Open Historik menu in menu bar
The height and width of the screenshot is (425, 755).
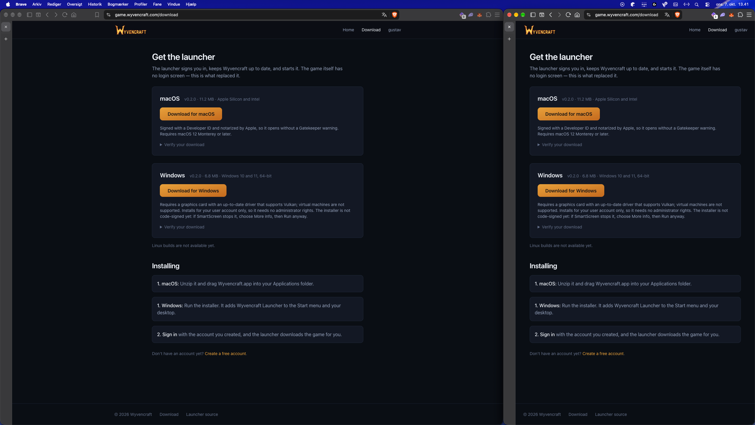tap(95, 4)
